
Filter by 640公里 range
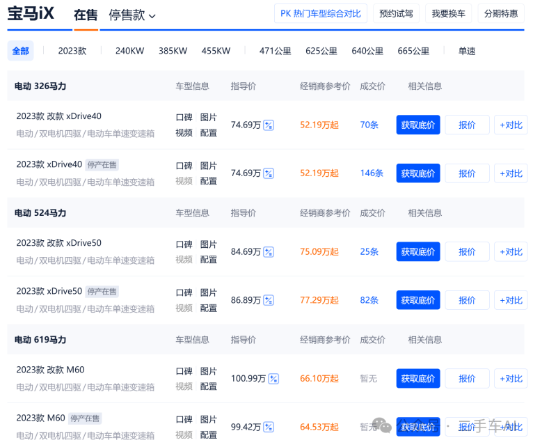(x=367, y=51)
